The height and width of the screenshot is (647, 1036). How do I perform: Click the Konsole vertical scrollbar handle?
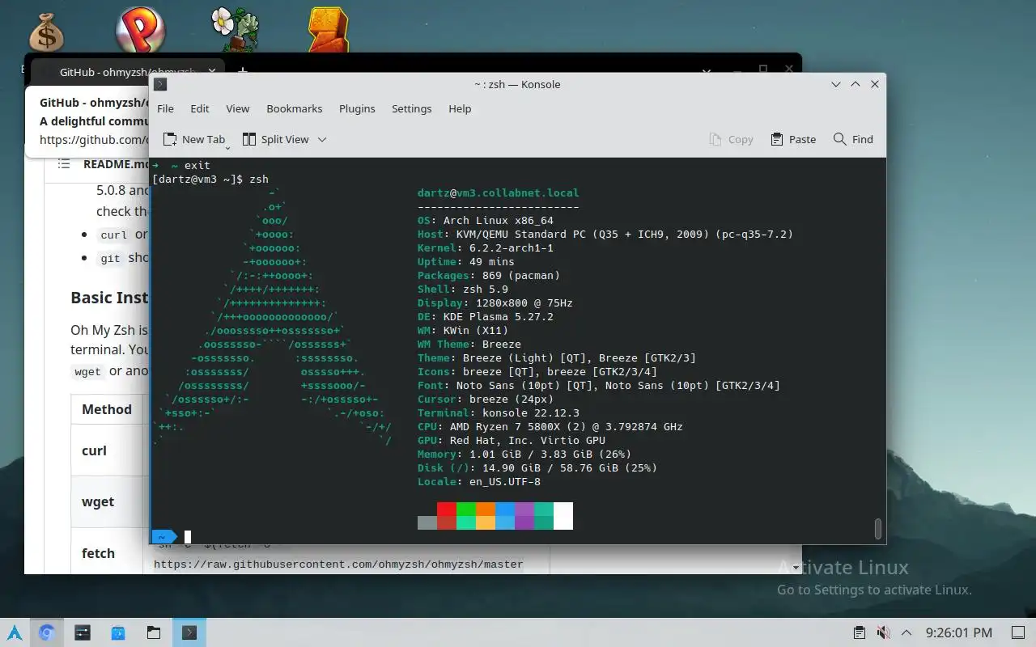coord(878,528)
